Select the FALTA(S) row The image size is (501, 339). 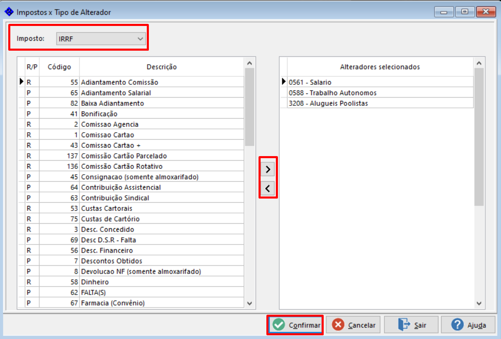tap(131, 292)
